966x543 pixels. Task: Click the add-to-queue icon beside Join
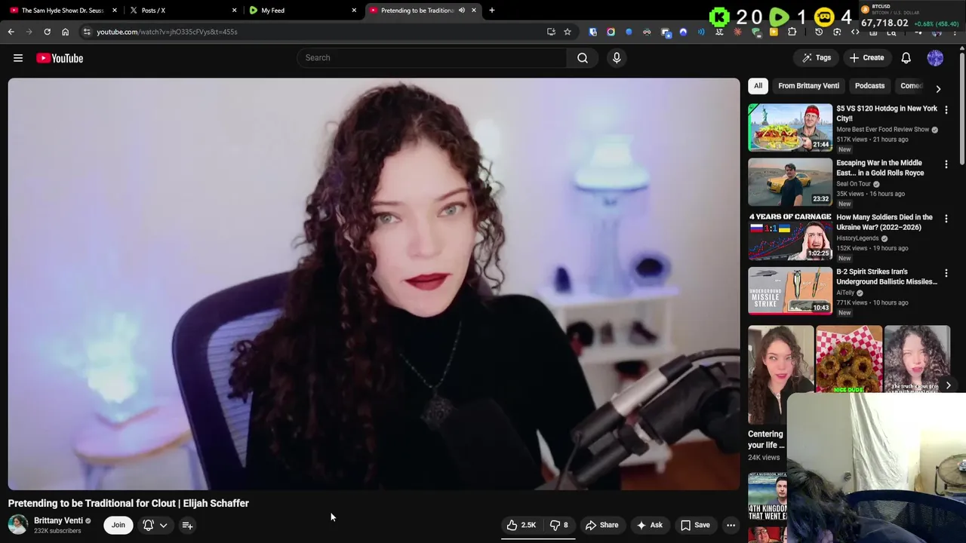pos(187,525)
